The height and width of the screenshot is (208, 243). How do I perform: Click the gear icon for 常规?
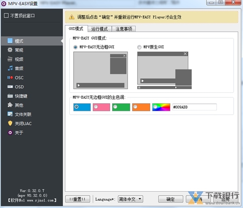tap(10, 50)
